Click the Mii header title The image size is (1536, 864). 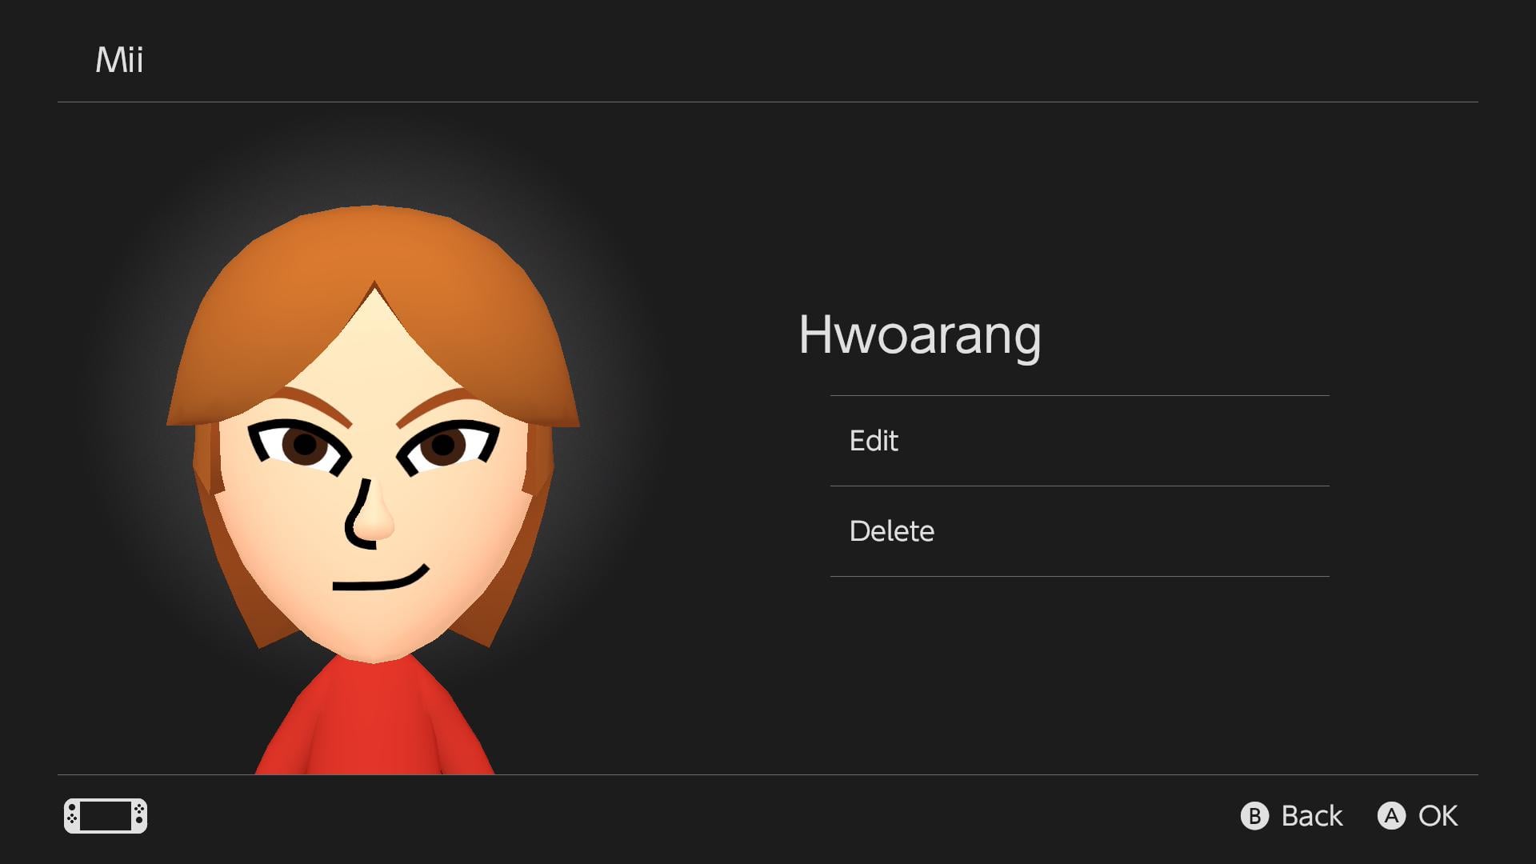[x=119, y=60]
